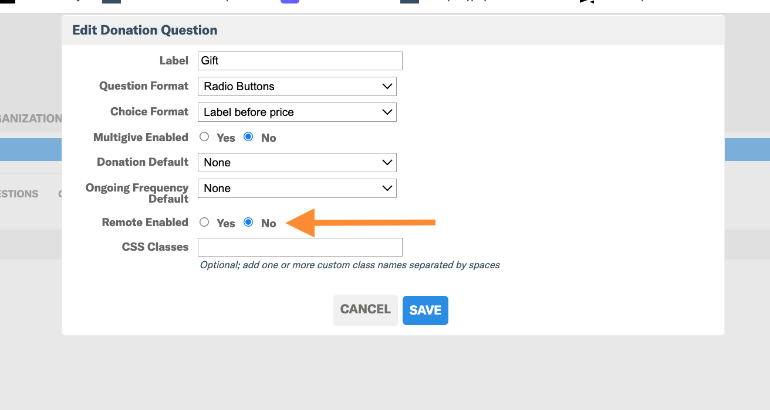Click the Edit Donation Question dialog title

point(145,30)
